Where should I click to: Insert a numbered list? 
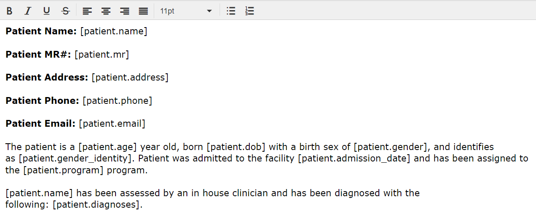click(249, 11)
